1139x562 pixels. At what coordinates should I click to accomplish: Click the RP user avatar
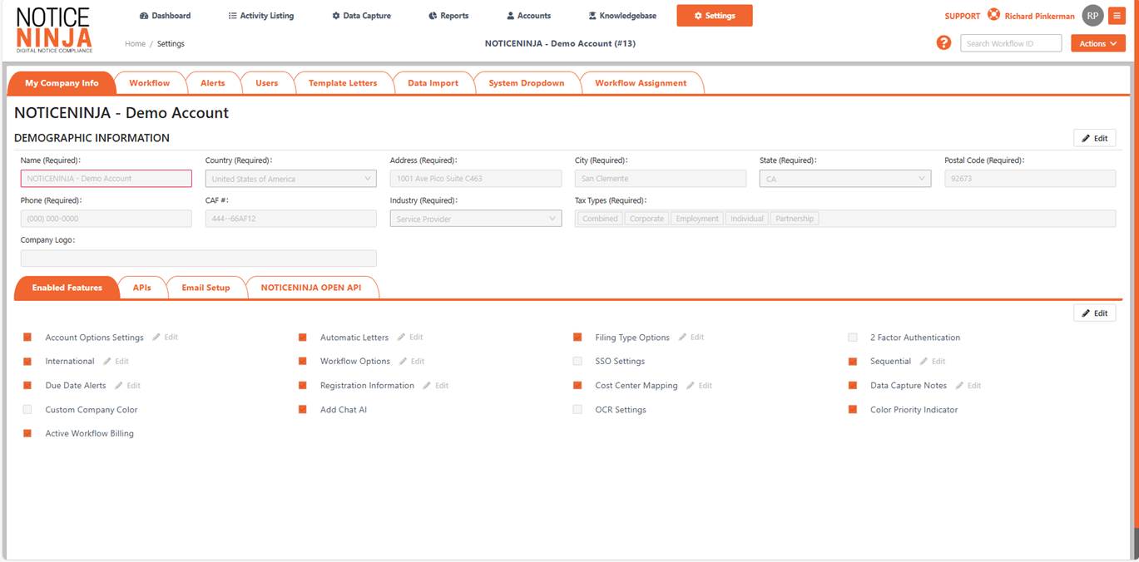tap(1092, 16)
